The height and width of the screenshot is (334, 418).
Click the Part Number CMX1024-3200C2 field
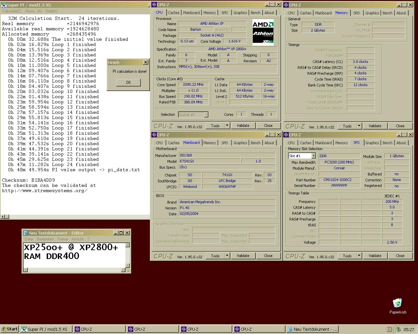[339, 180]
